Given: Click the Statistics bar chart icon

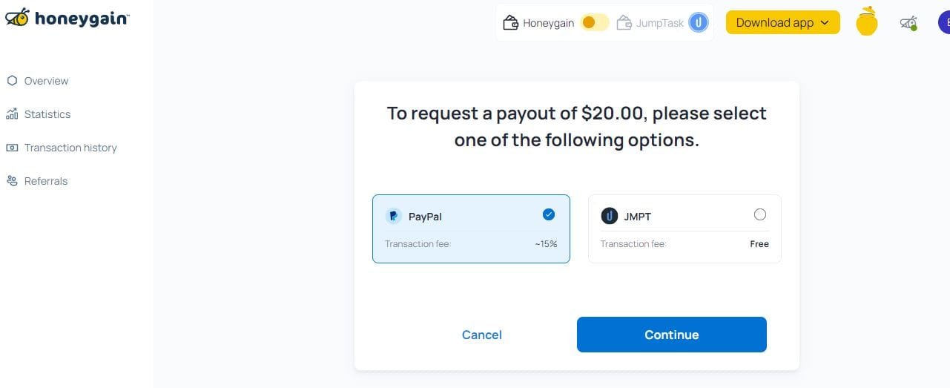Looking at the screenshot, I should point(12,114).
